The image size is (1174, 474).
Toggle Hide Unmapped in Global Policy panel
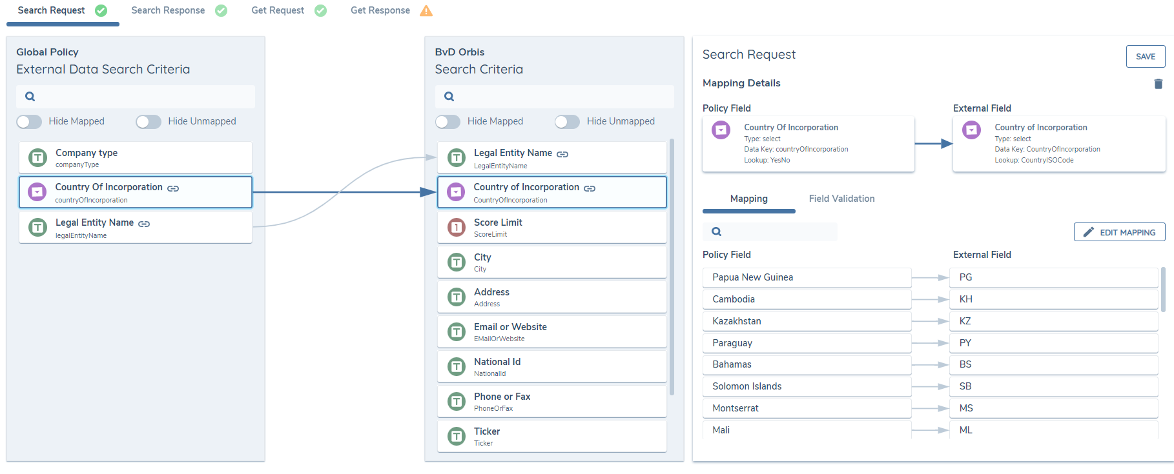pos(149,121)
